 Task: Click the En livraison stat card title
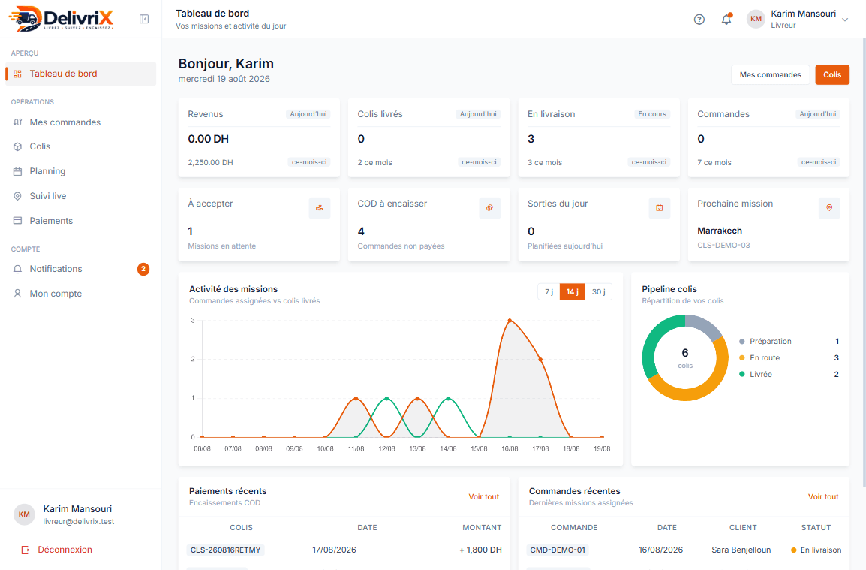pyautogui.click(x=551, y=114)
